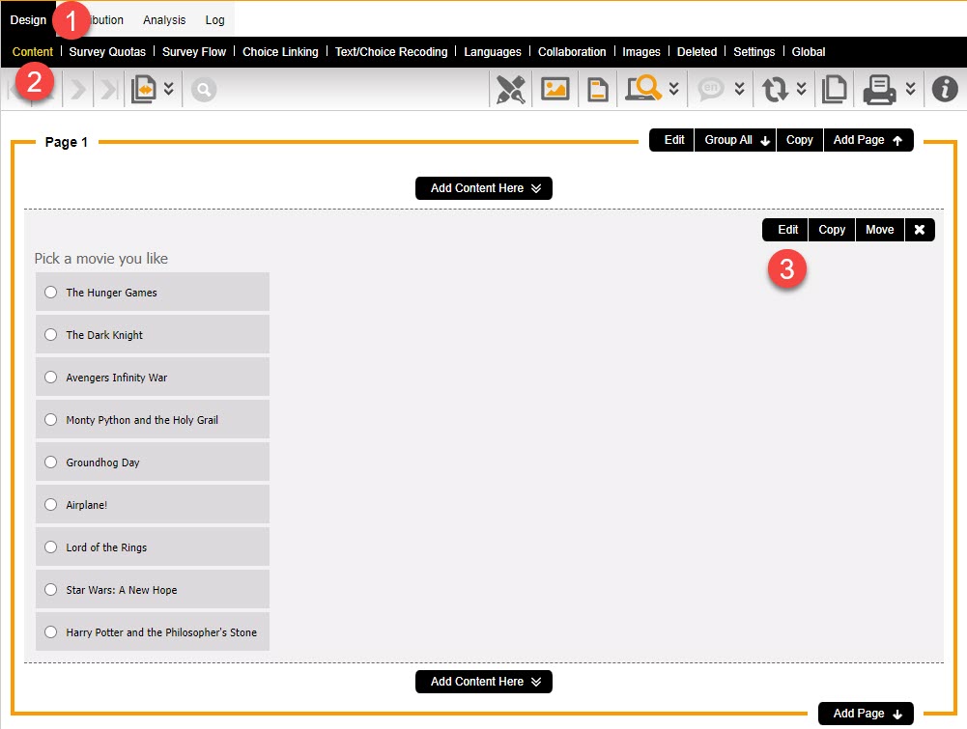
Task: Select the crossed pens styling tool
Action: [510, 88]
